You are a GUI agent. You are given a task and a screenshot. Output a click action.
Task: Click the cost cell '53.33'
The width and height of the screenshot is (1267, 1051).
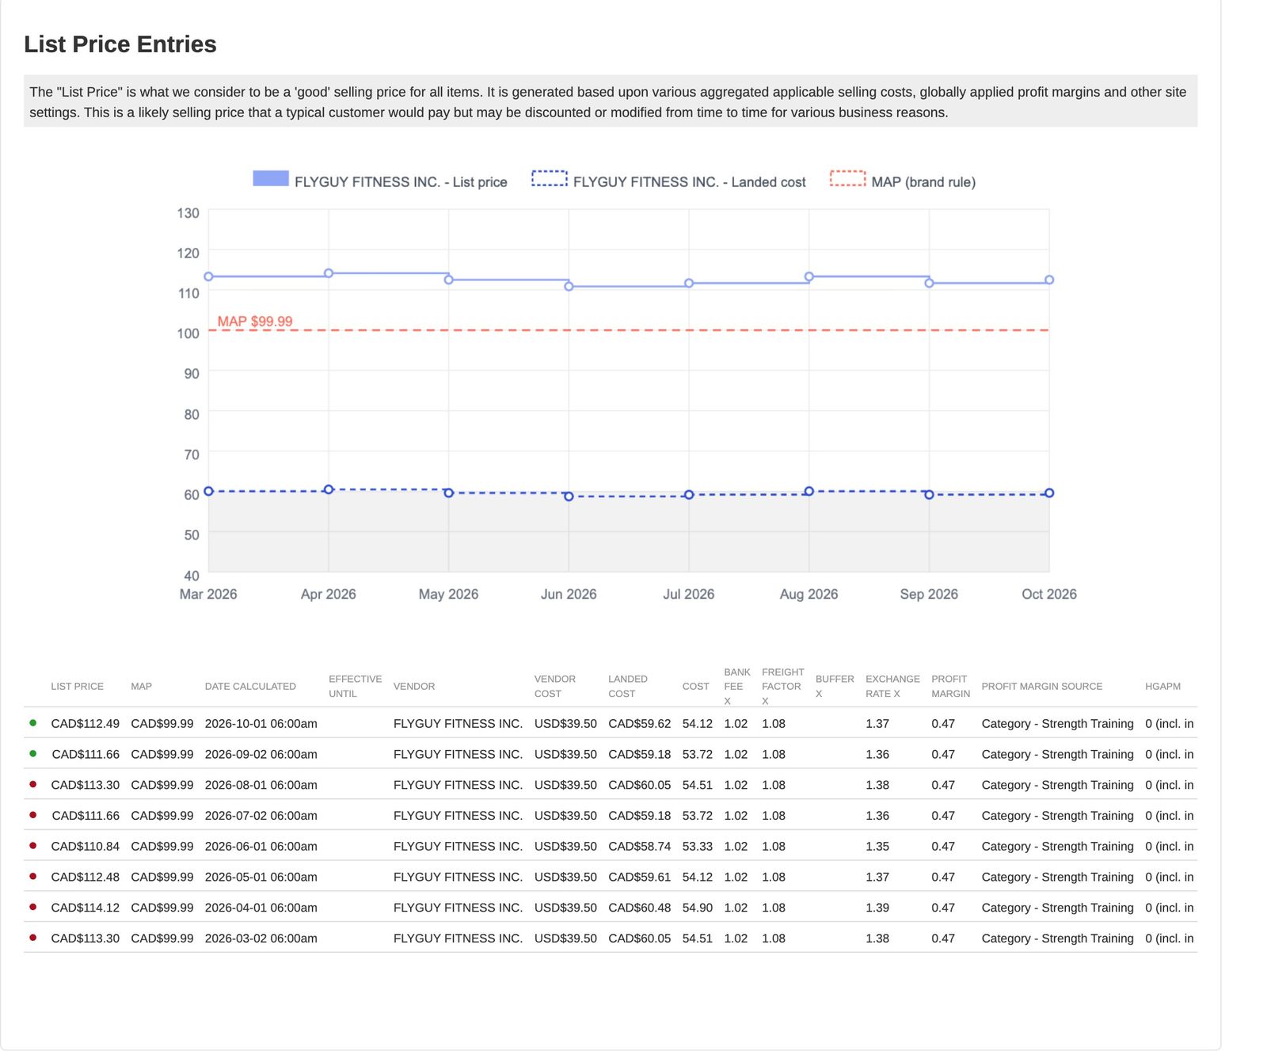click(x=697, y=847)
